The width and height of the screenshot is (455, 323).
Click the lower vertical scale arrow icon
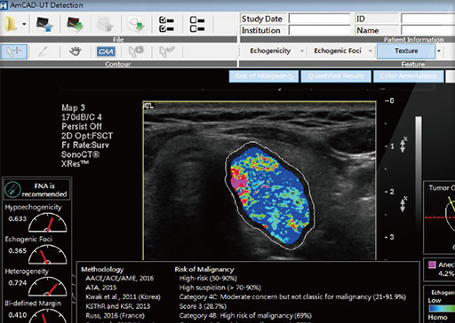click(x=403, y=204)
